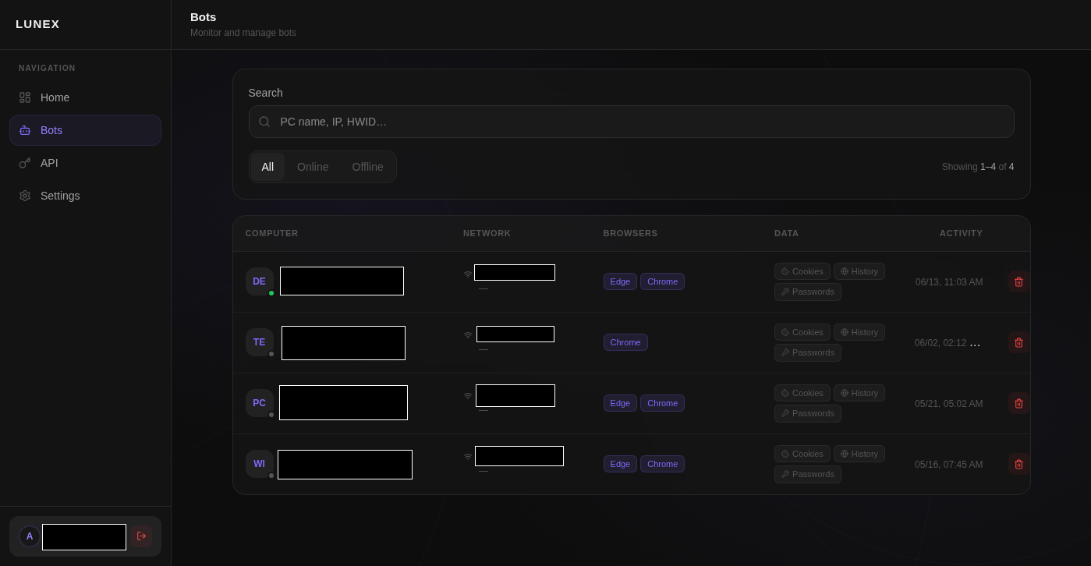Click the History badge in the DE row
The image size is (1091, 566).
(859, 271)
